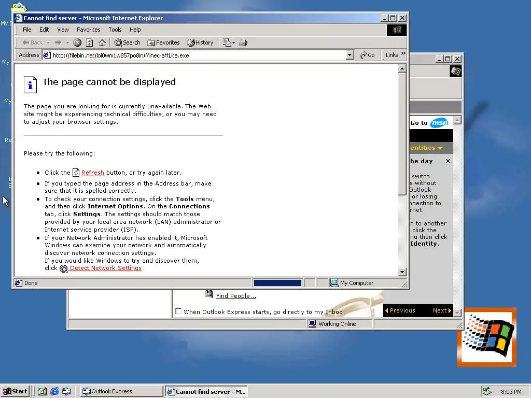Toggle go directly to my Inbox checkbox
The image size is (531, 398).
[178, 311]
